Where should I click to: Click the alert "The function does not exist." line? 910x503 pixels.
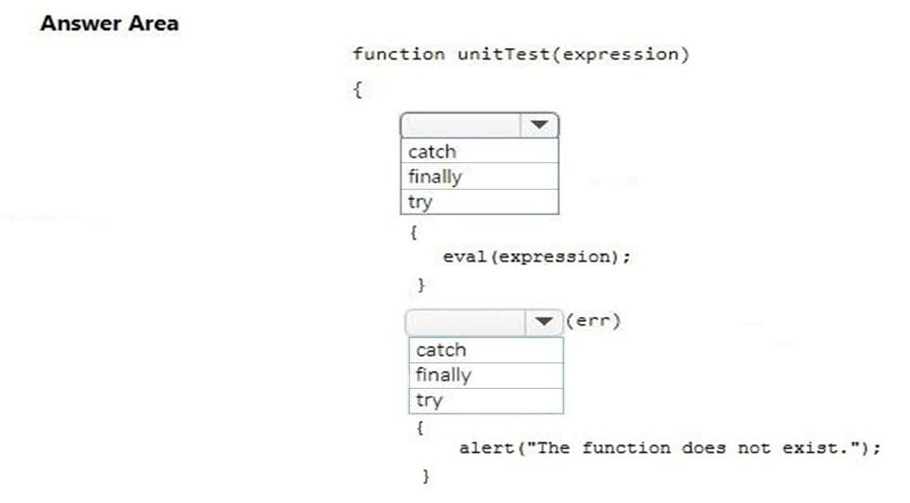tap(670, 448)
